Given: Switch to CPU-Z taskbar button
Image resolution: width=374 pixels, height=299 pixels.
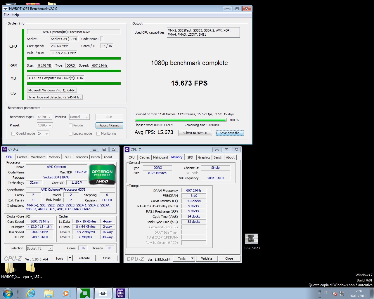Looking at the screenshot, I should click(120, 293).
